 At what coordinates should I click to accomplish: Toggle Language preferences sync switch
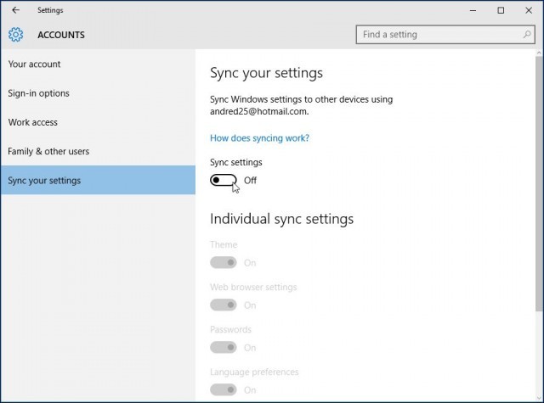tap(223, 389)
